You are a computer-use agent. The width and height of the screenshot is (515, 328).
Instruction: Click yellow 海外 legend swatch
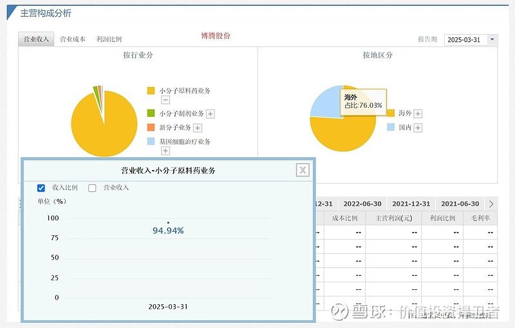pos(391,113)
